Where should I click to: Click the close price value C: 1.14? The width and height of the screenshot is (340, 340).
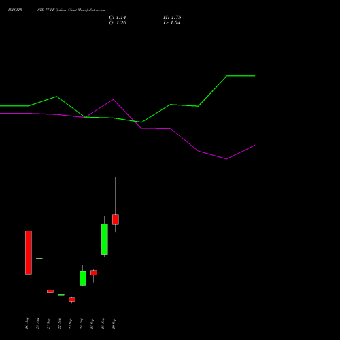click(118, 18)
